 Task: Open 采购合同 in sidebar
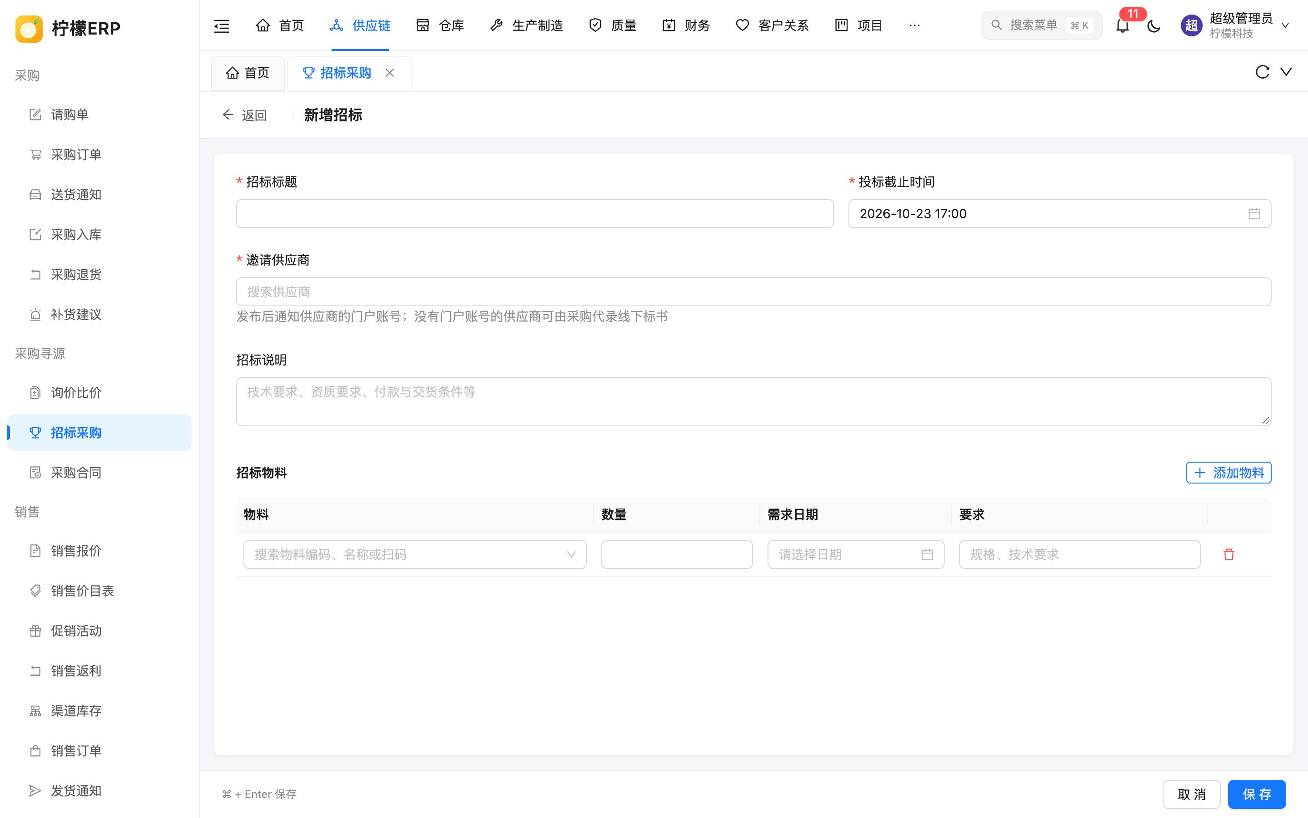point(99,473)
